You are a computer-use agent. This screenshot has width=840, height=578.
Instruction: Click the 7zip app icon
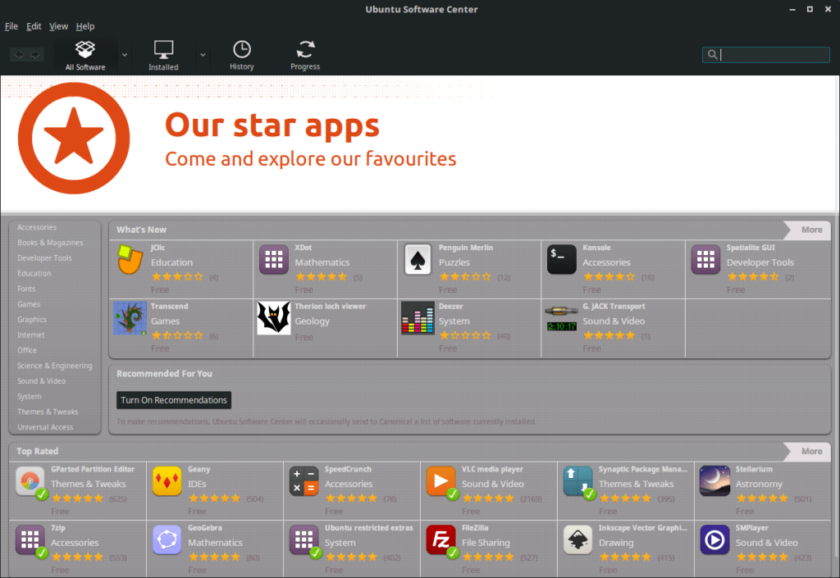click(31, 540)
